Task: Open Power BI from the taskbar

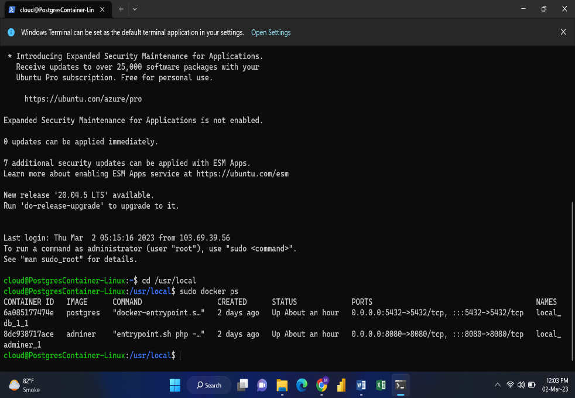Action: click(x=341, y=385)
